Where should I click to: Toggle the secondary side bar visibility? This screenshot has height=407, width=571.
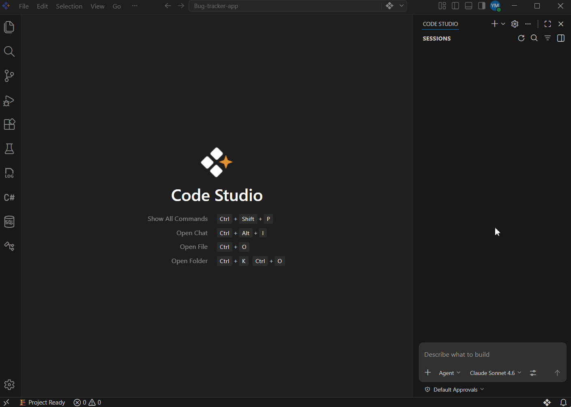pos(481,6)
